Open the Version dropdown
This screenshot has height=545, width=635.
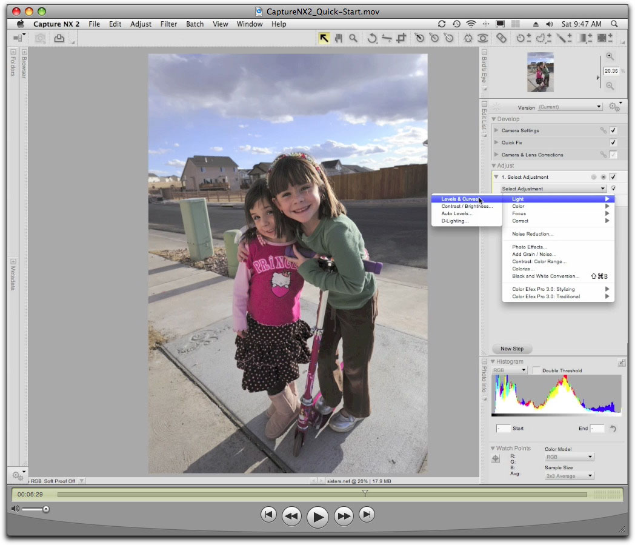[x=570, y=107]
